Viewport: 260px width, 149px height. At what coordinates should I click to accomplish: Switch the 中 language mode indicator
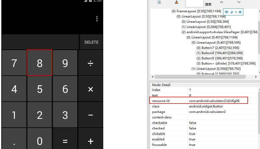coord(227,12)
